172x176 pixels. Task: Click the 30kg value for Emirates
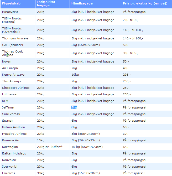pyautogui.click(x=41, y=173)
